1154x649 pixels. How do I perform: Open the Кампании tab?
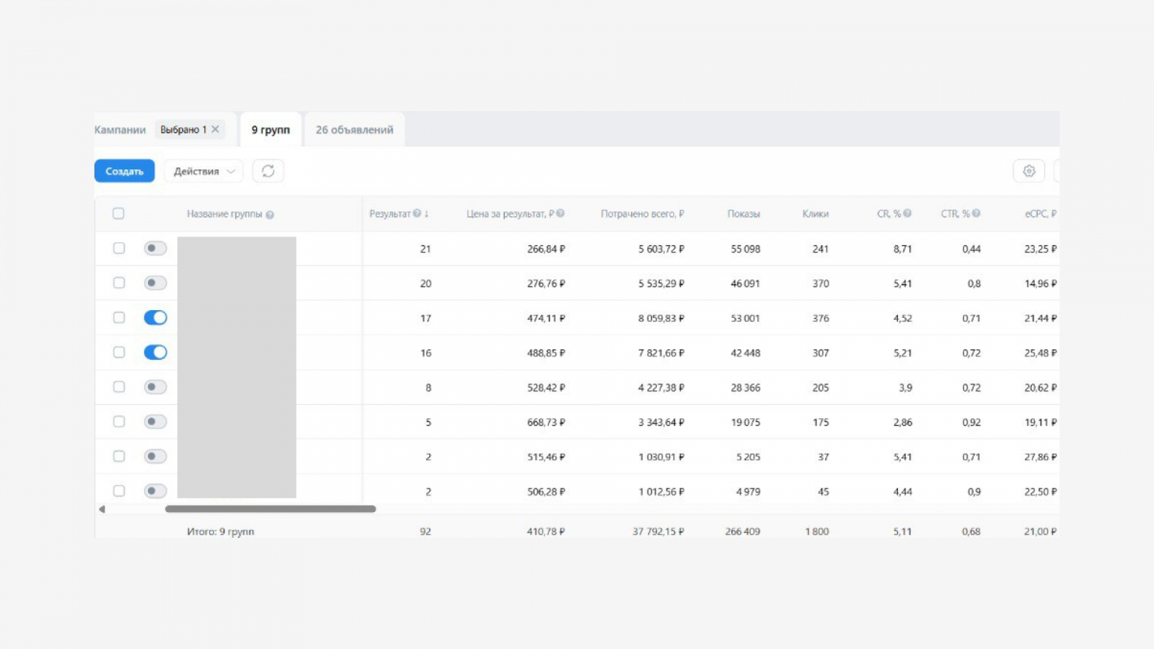click(x=120, y=130)
